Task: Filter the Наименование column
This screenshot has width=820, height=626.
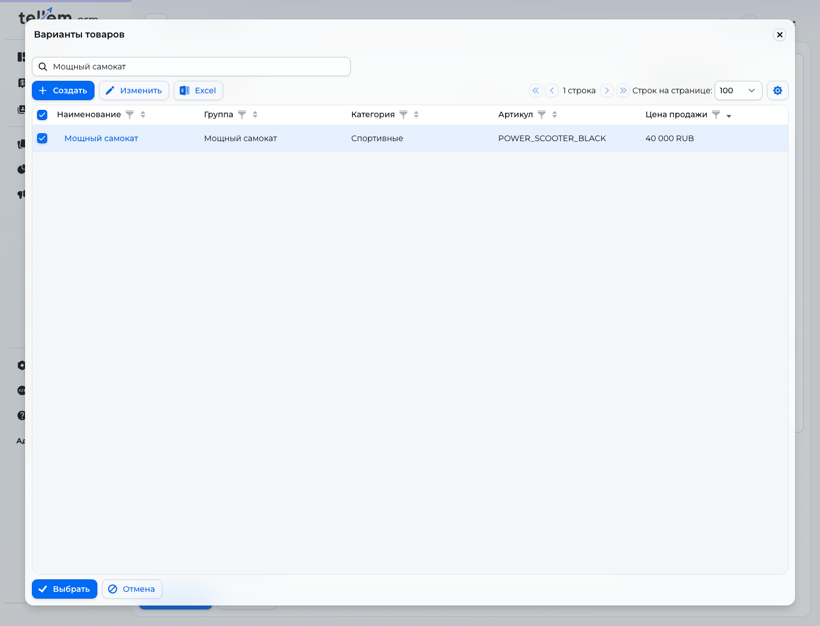Action: click(130, 115)
